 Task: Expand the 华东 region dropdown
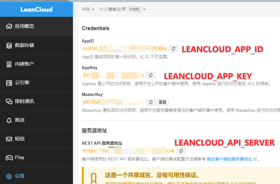pyautogui.click(x=88, y=10)
